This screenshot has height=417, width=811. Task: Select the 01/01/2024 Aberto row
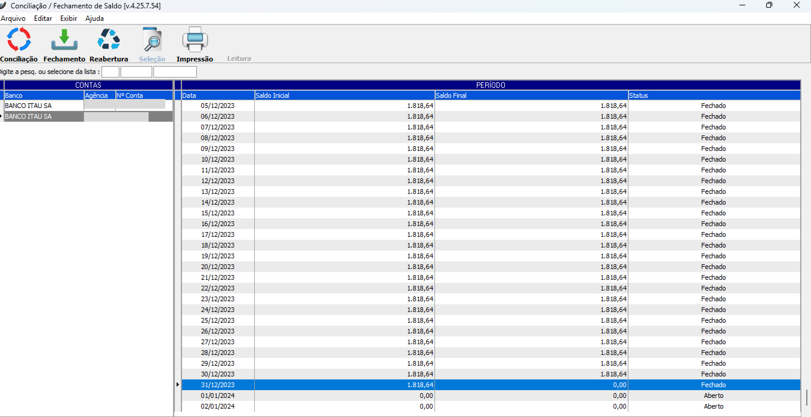coord(491,395)
